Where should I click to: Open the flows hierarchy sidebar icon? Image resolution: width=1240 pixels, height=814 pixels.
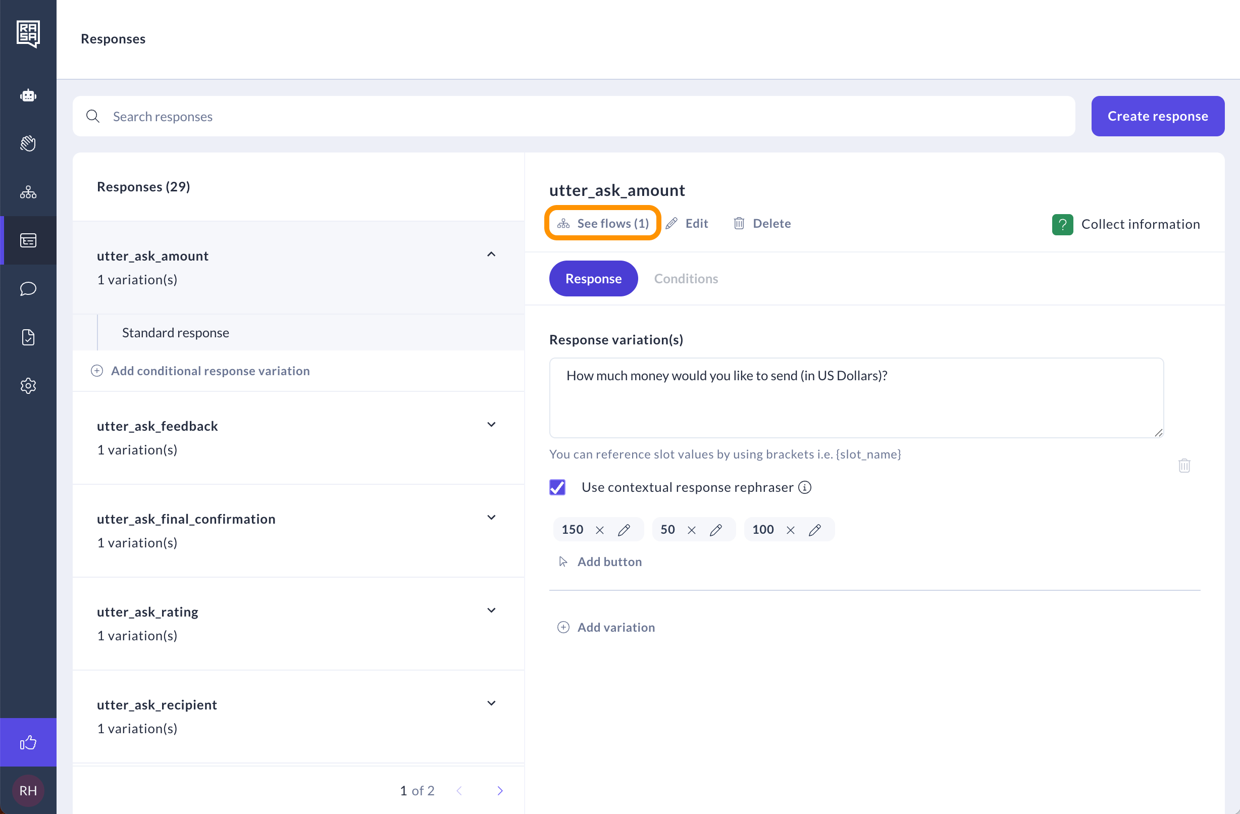(28, 192)
